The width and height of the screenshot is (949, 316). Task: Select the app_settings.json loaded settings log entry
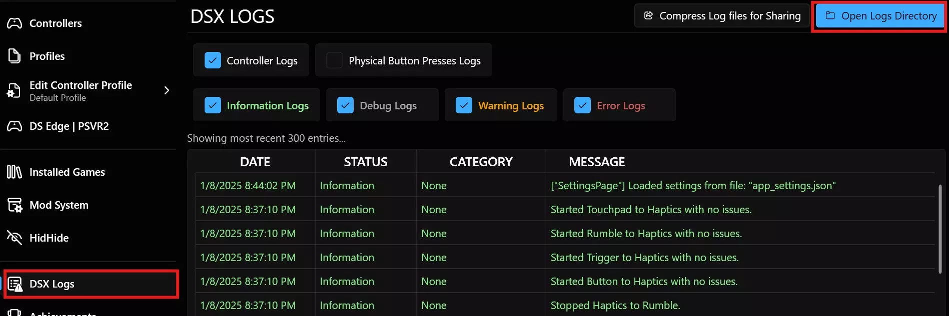click(693, 186)
